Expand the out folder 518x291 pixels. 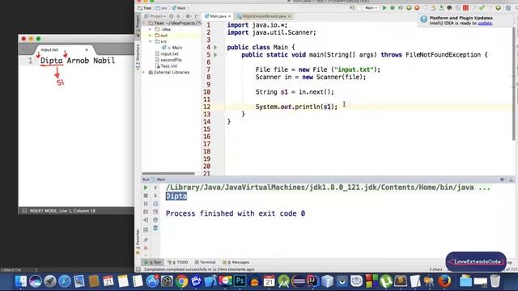click(x=151, y=36)
